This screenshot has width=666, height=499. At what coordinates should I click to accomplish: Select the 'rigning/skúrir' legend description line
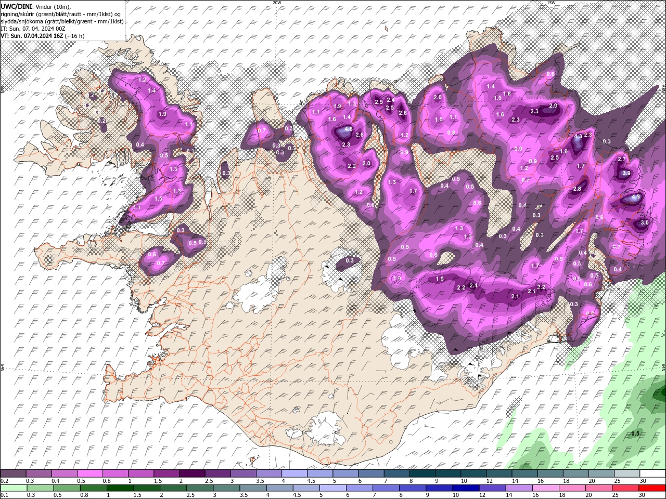60,14
